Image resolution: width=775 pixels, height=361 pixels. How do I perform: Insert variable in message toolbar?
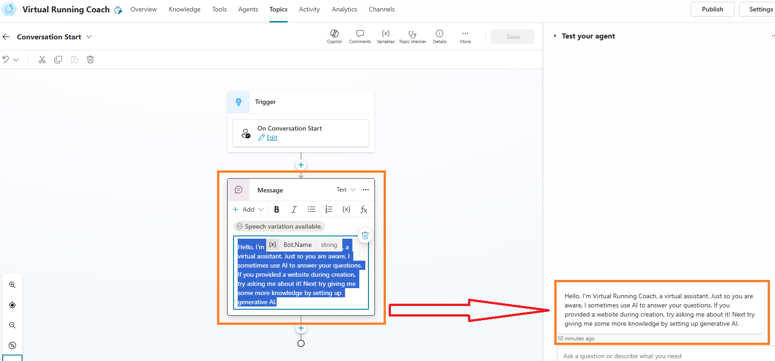[346, 209]
